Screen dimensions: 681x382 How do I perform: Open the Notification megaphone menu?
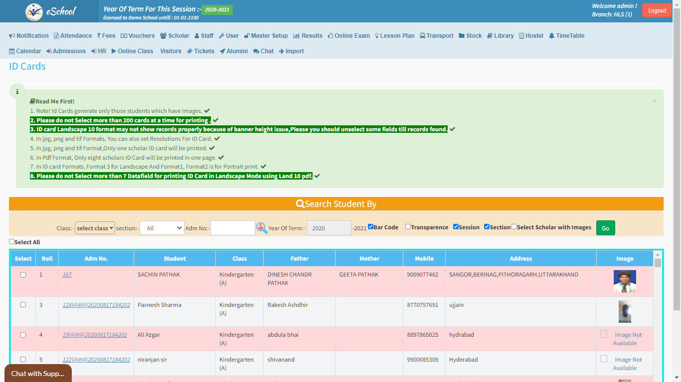click(29, 36)
